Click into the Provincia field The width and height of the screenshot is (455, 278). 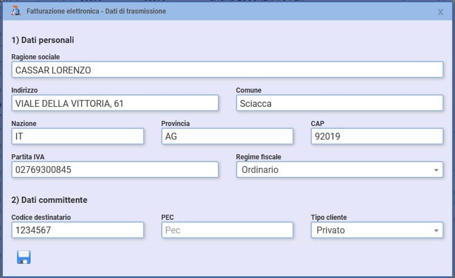227,136
